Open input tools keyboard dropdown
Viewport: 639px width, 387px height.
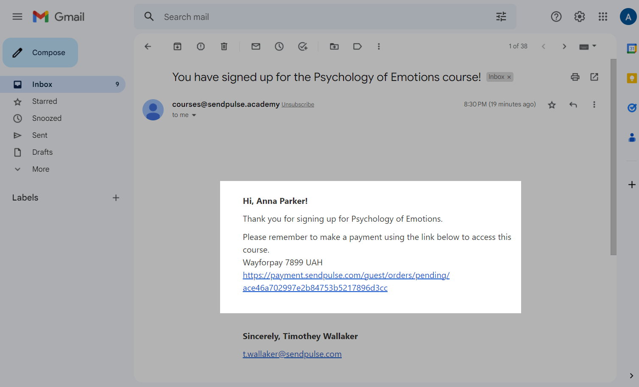588,46
